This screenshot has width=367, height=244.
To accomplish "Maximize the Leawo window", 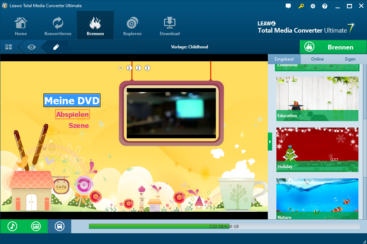I will click(349, 6).
